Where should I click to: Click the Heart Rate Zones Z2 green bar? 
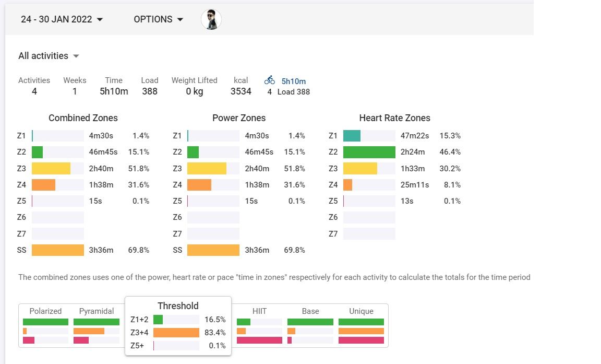pos(369,152)
